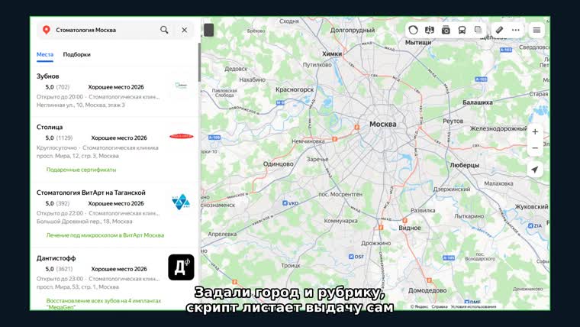This screenshot has height=327, width=580.
Task: Open the hamburger main menu
Action: (x=536, y=30)
